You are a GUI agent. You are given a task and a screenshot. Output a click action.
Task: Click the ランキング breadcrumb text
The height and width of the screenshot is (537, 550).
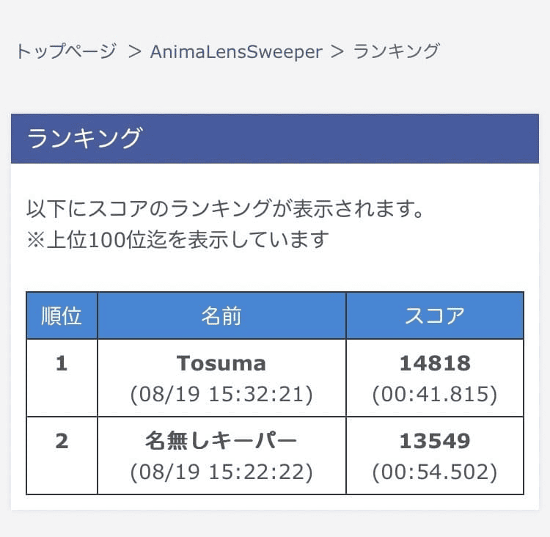[397, 51]
